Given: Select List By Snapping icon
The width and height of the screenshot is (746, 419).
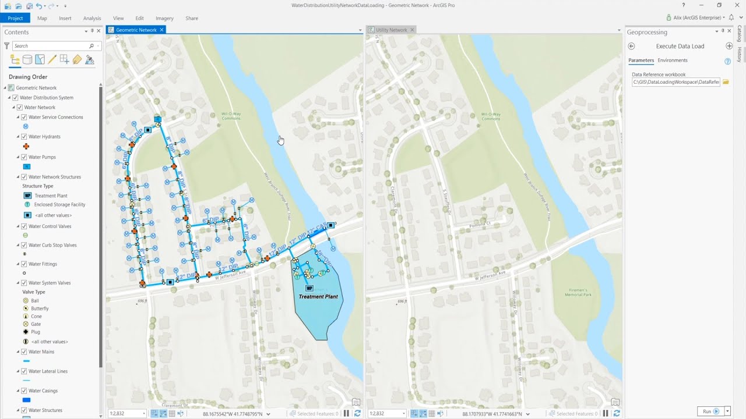Looking at the screenshot, I should pos(65,59).
